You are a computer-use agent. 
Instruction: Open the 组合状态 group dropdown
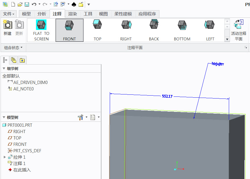point(13,48)
